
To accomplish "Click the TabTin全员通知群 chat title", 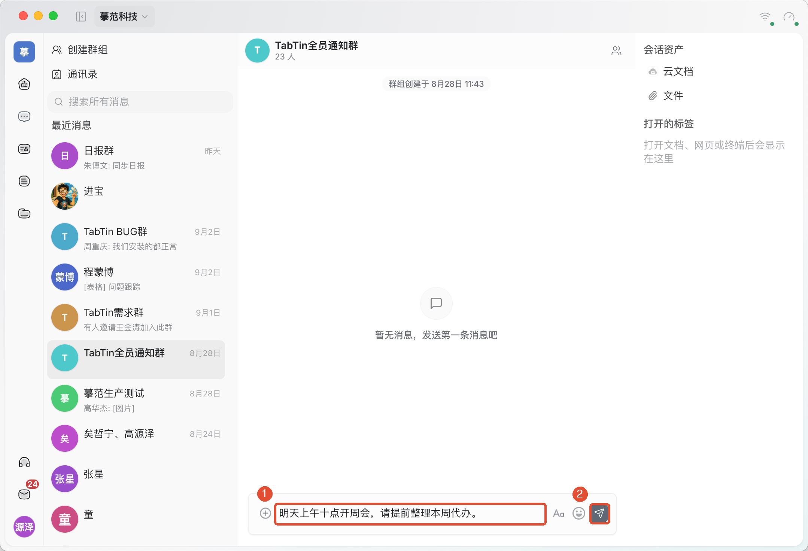I will point(317,45).
